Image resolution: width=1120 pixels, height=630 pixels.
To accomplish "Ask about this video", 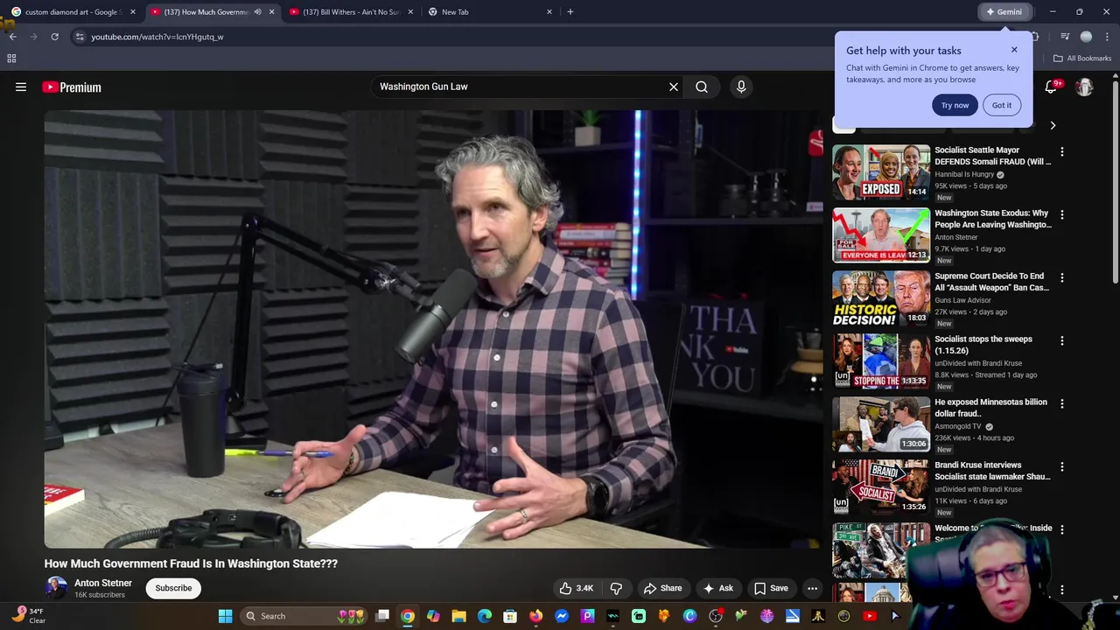I will coord(717,588).
